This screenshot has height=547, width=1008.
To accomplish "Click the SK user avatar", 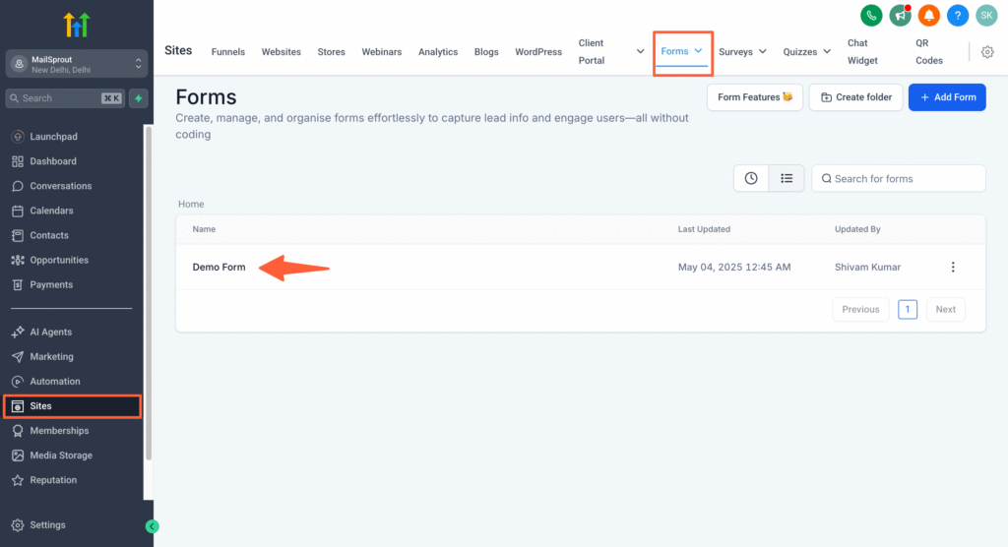I will pos(986,16).
